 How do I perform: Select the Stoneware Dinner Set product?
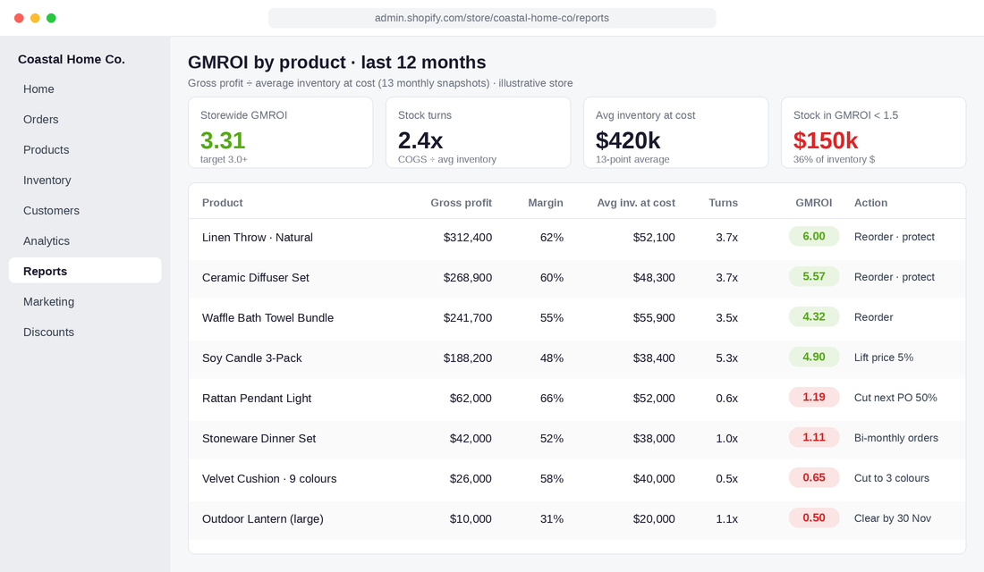[x=259, y=438]
